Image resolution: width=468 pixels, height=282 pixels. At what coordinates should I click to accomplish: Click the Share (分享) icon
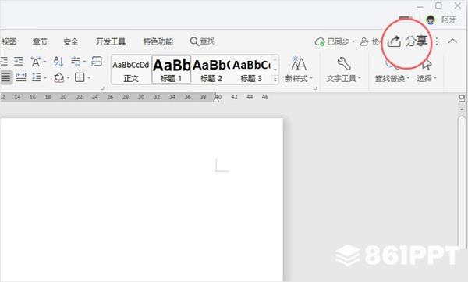click(394, 41)
